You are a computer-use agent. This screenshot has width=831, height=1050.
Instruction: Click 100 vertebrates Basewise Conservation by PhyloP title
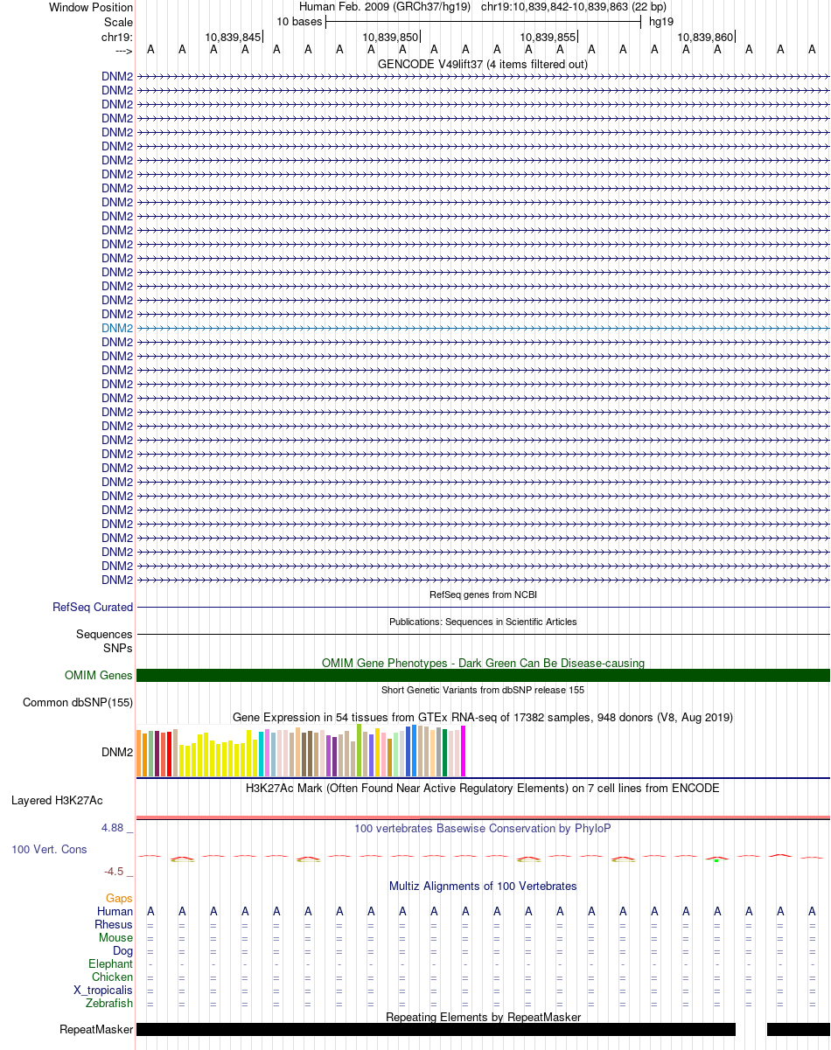(x=483, y=828)
